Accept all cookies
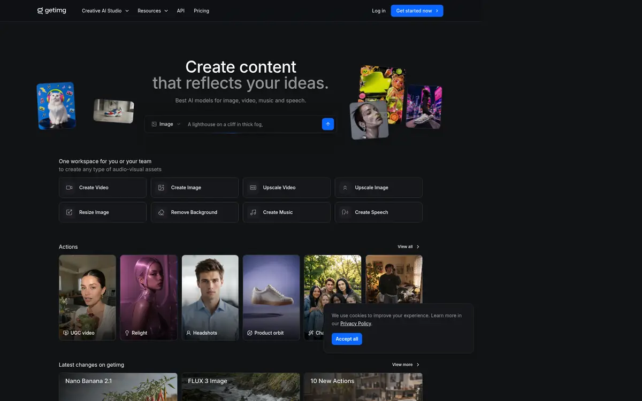The height and width of the screenshot is (401, 642). click(x=347, y=339)
